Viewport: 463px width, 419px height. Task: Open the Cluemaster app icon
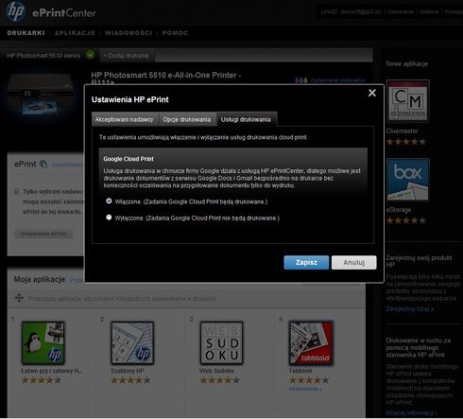pos(407,101)
